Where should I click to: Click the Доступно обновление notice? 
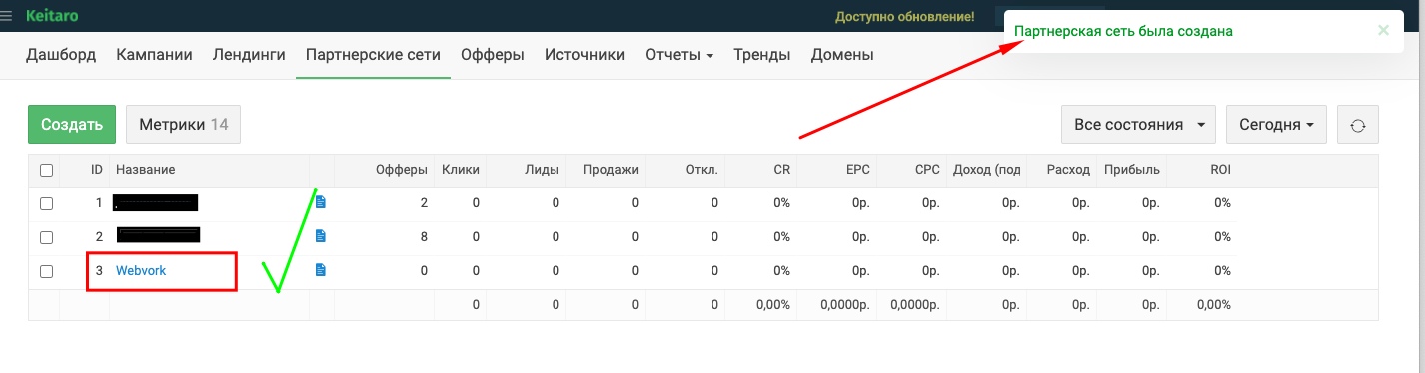tap(904, 17)
